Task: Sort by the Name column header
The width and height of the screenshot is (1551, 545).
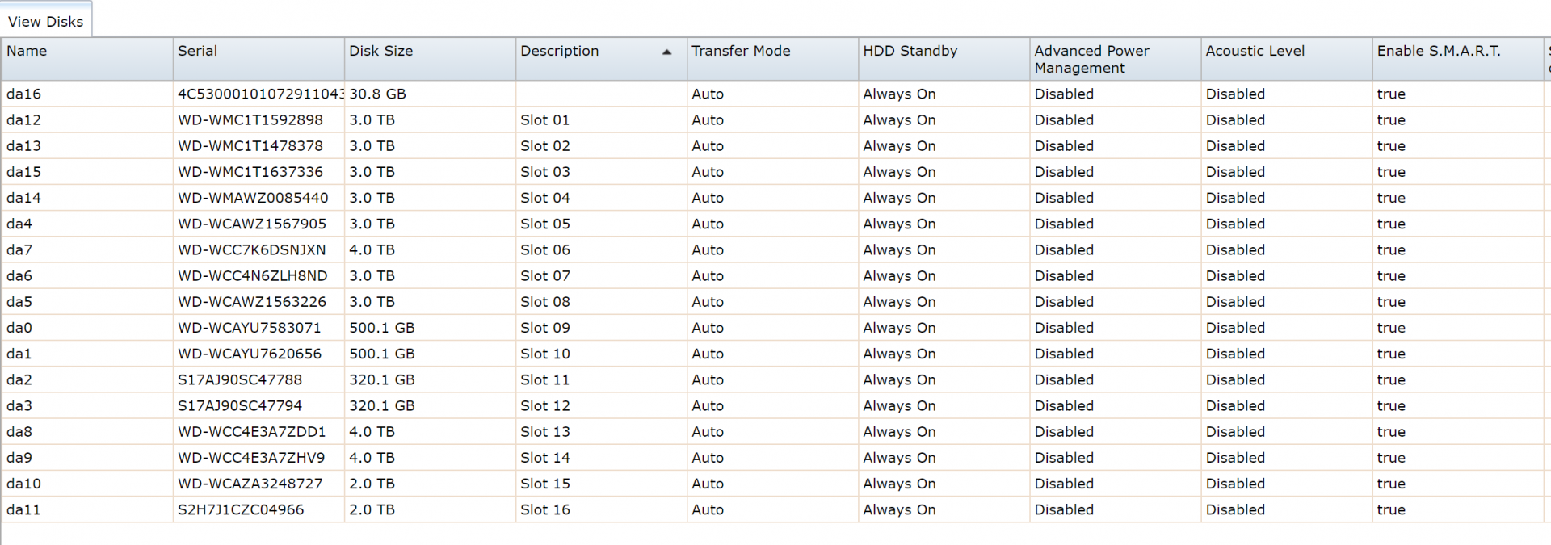Action: (x=86, y=59)
